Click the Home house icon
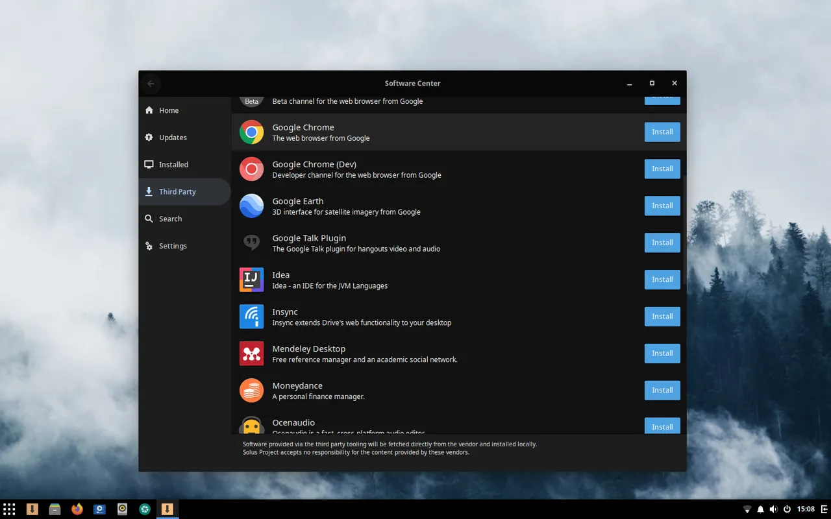The image size is (831, 519). click(x=149, y=110)
